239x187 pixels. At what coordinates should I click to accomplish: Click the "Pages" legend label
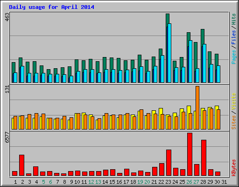(233, 57)
